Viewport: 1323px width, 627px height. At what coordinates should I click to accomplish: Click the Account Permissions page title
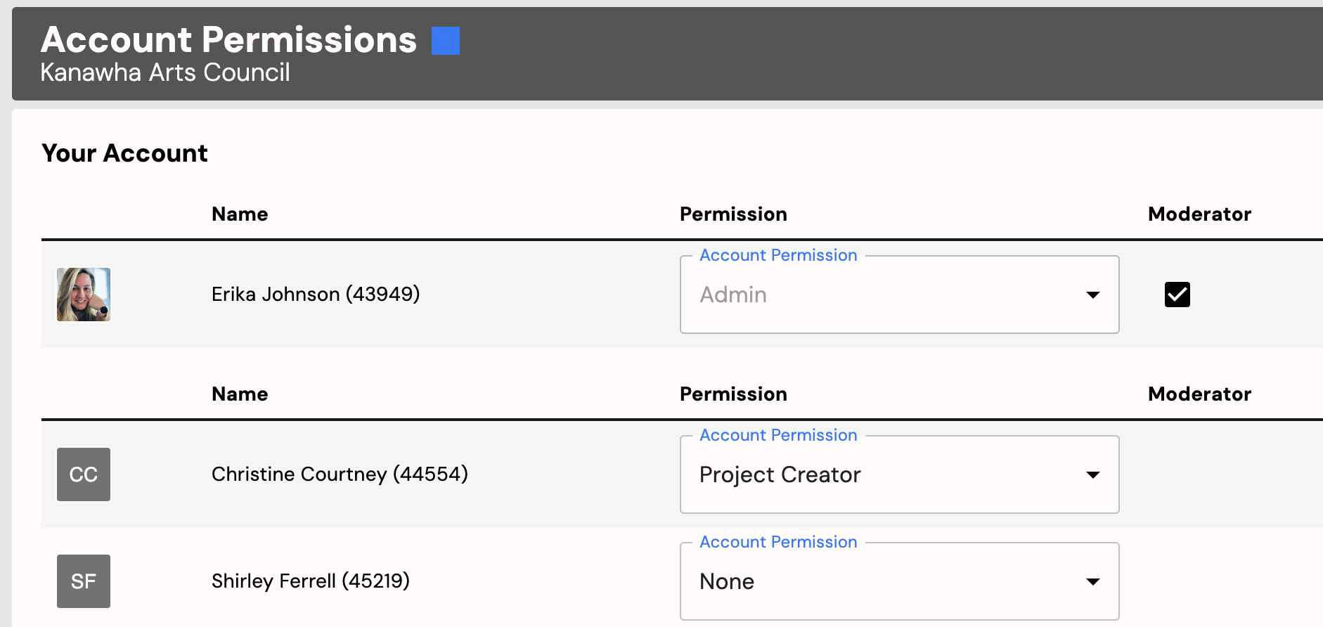coord(229,39)
